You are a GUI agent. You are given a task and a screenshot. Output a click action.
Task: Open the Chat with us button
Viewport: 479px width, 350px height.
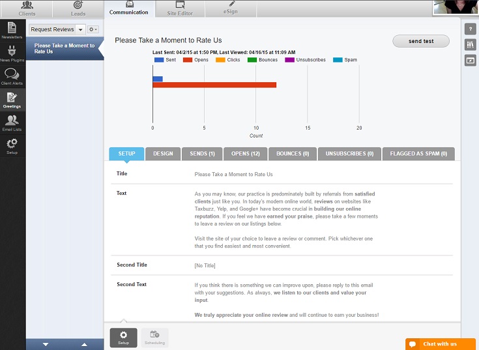(x=440, y=344)
